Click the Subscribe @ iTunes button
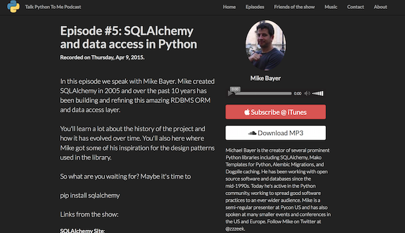Image resolution: width=405 pixels, height=233 pixels. [276, 112]
